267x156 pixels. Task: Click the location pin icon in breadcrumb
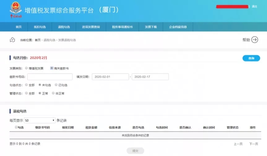[12, 40]
